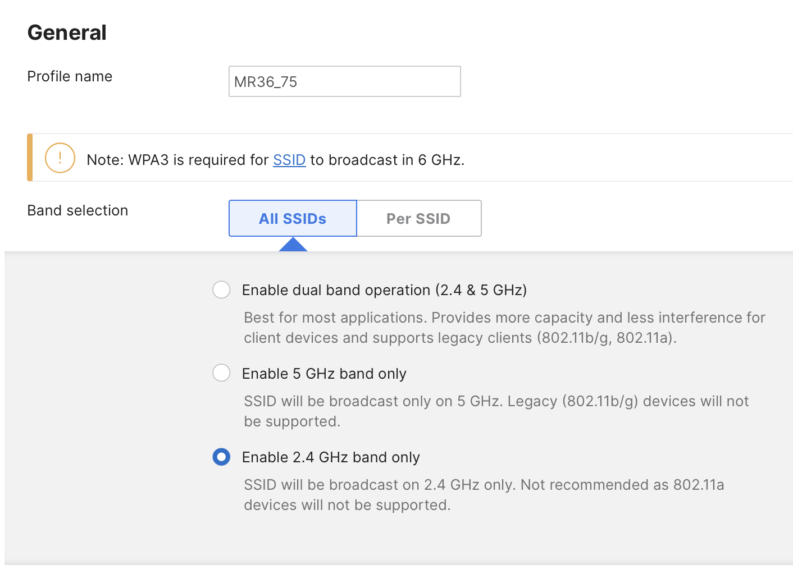Click the 2.4 GHz band only description text
This screenshot has width=793, height=570.
click(484, 494)
